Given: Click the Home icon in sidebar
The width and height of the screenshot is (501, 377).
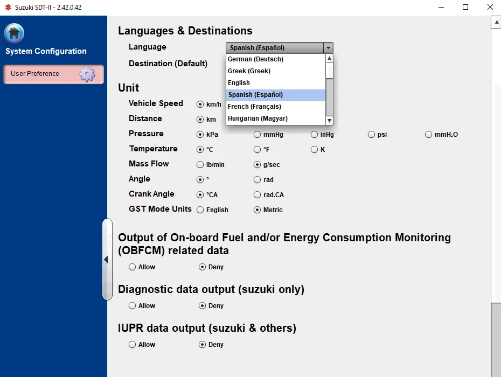Looking at the screenshot, I should click(x=14, y=33).
